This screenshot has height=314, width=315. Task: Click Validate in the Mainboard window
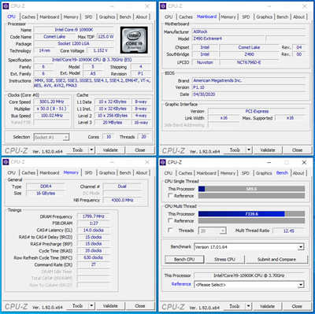(268, 150)
